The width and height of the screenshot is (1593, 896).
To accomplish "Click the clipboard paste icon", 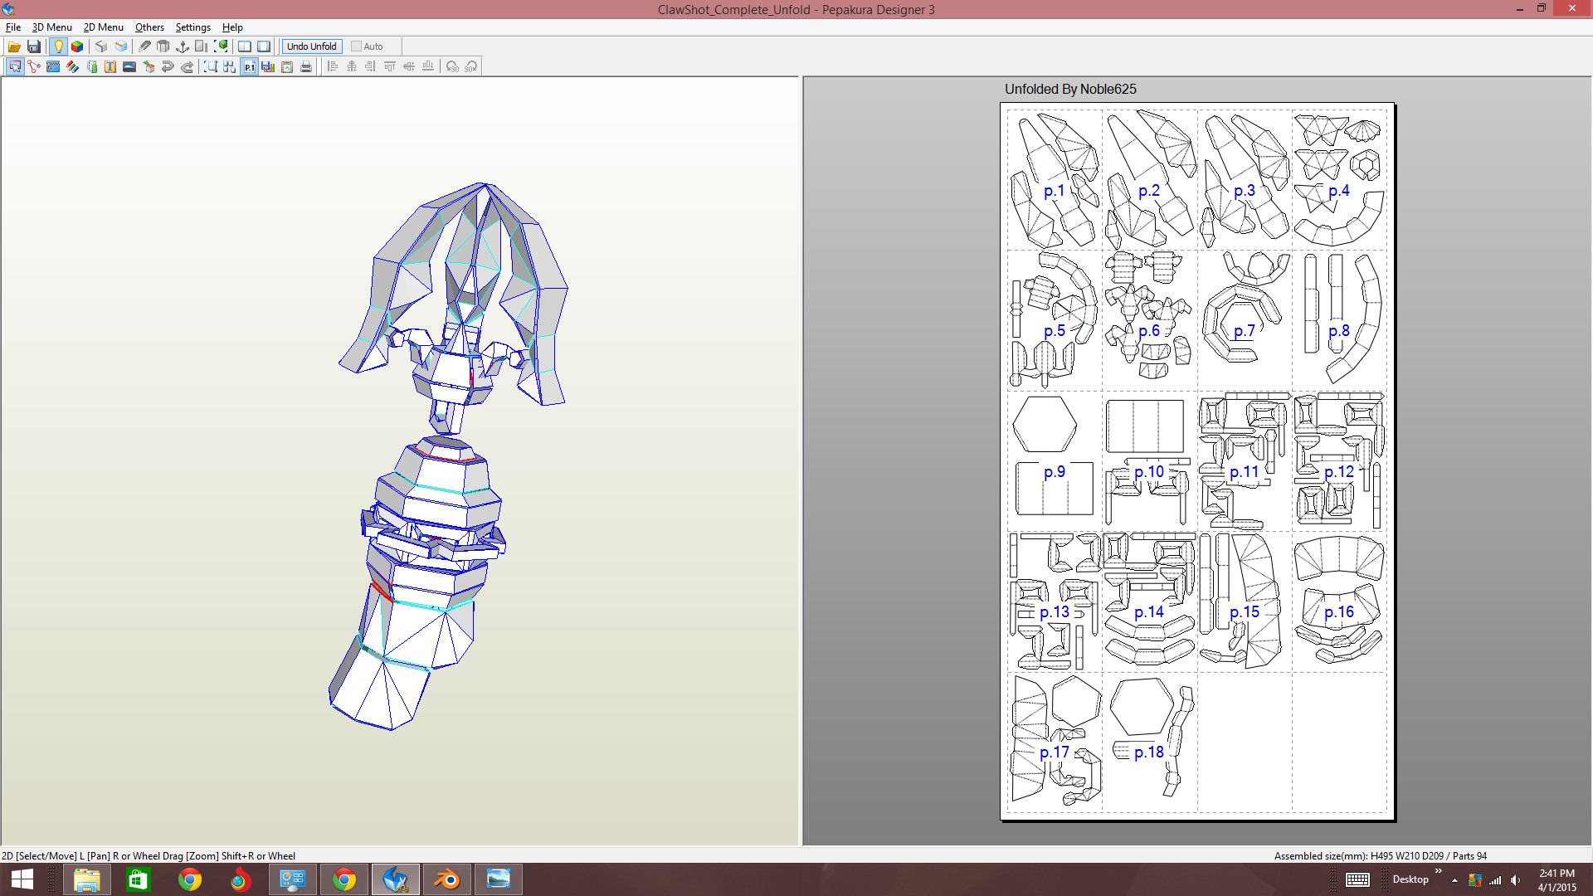I will (x=287, y=66).
